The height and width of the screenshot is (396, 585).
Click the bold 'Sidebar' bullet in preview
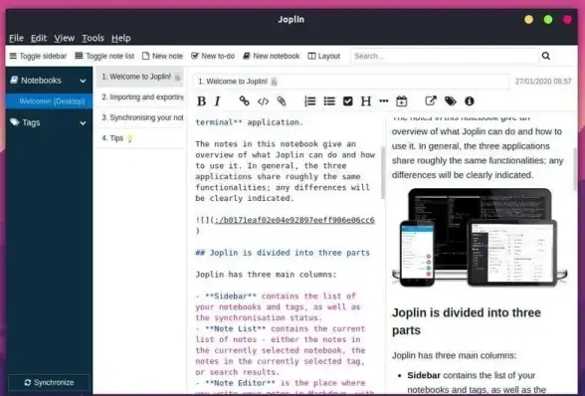424,375
